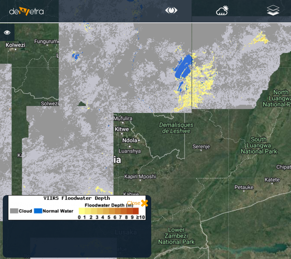Click the orange Close link text
The height and width of the screenshot is (259, 291).
pyautogui.click(x=134, y=203)
